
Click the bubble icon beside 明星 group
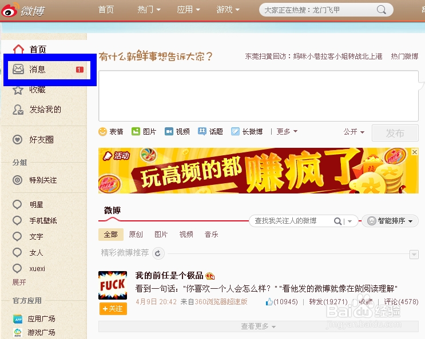tap(17, 205)
